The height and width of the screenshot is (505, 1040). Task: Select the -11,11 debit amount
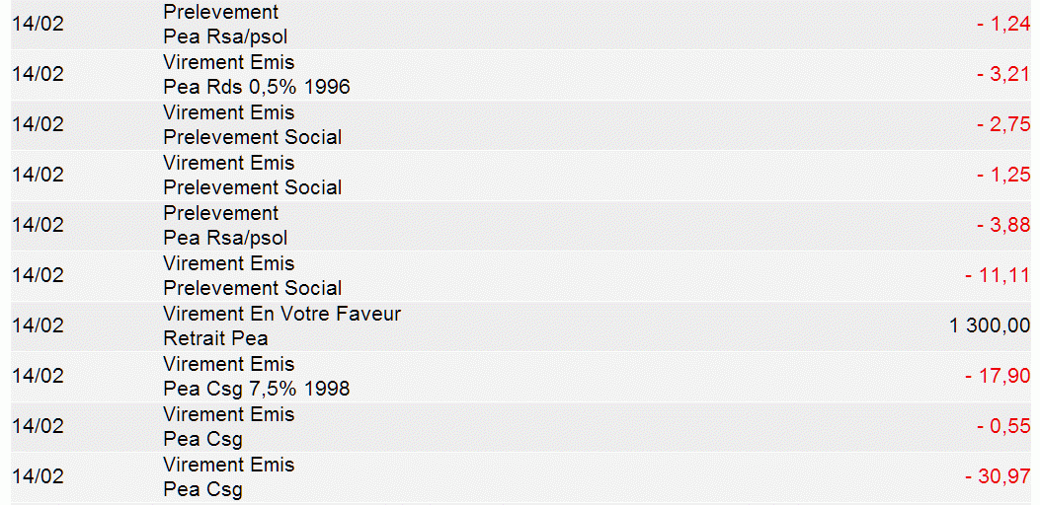[999, 276]
